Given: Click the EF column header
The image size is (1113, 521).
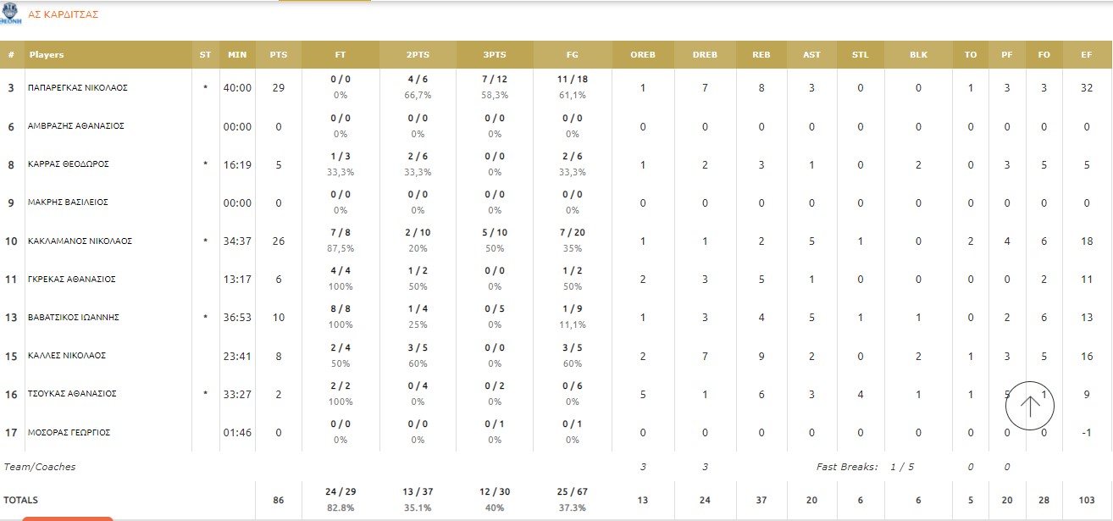Looking at the screenshot, I should (1086, 55).
